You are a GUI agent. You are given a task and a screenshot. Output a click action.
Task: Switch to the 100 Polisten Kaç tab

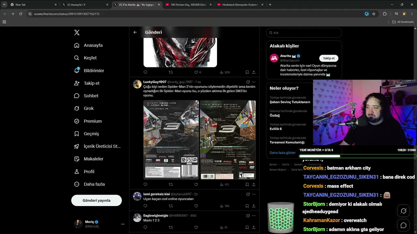point(188,5)
